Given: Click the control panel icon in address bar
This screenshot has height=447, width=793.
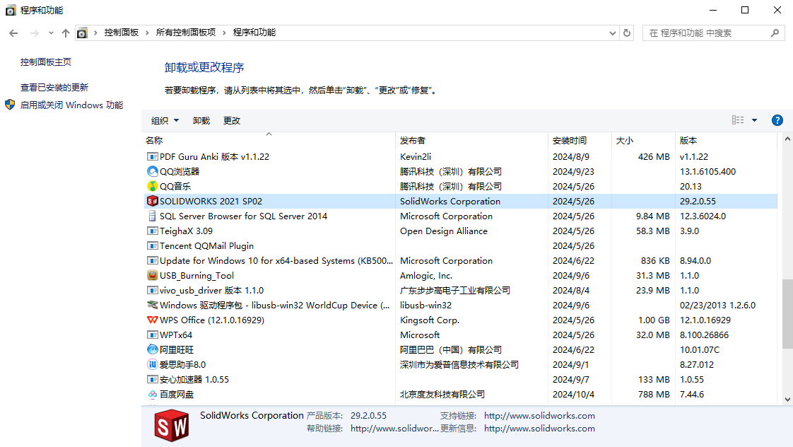Looking at the screenshot, I should 82,33.
